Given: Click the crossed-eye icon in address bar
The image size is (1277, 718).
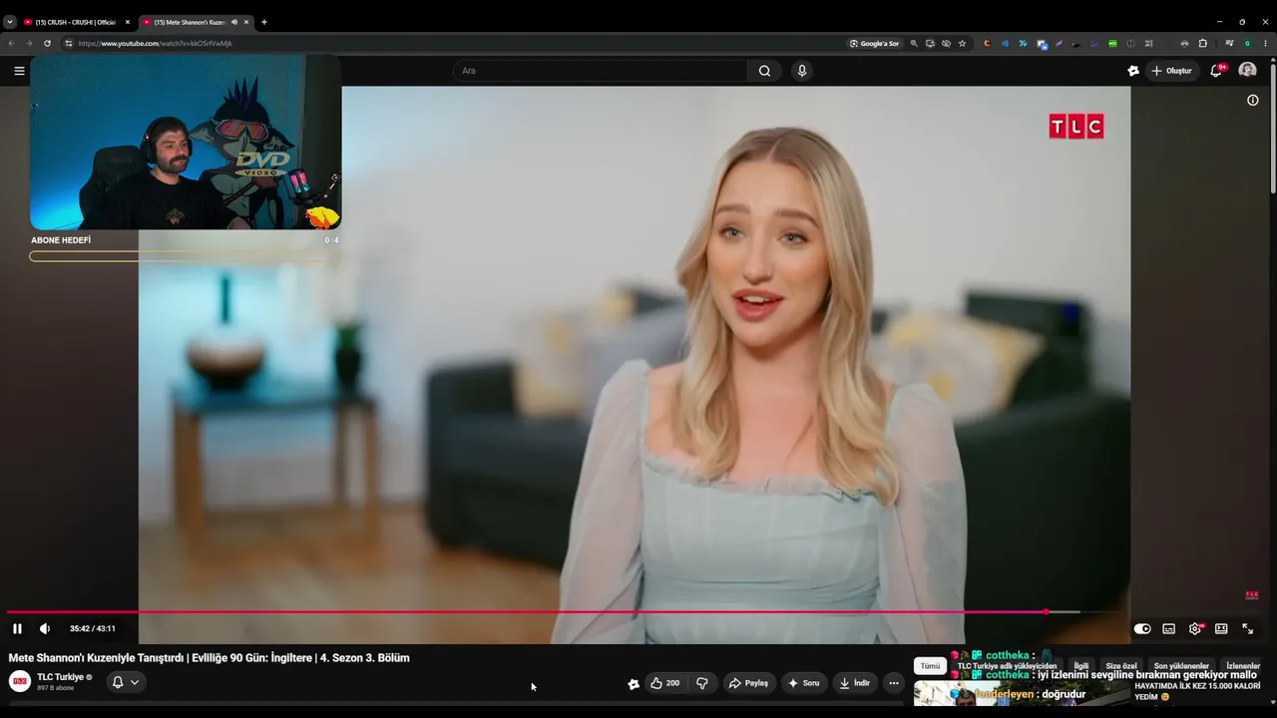Looking at the screenshot, I should (x=946, y=43).
